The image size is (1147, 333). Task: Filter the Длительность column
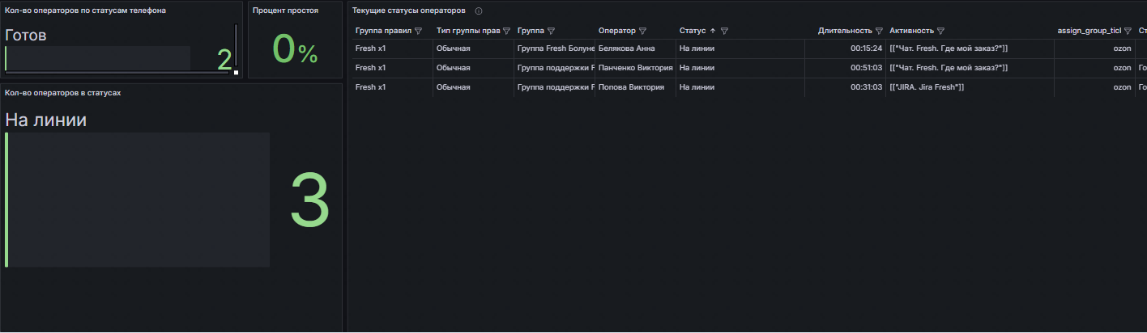click(x=879, y=31)
